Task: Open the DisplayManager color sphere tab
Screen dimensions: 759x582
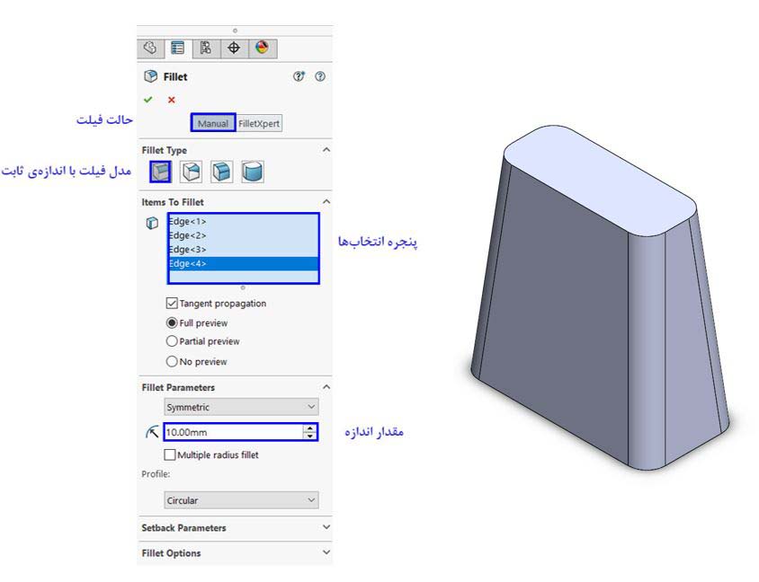Action: coord(262,48)
